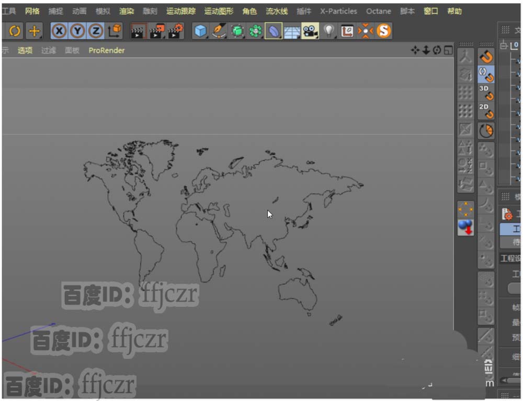Add a Camera object
This screenshot has width=523, height=401.
pos(310,31)
